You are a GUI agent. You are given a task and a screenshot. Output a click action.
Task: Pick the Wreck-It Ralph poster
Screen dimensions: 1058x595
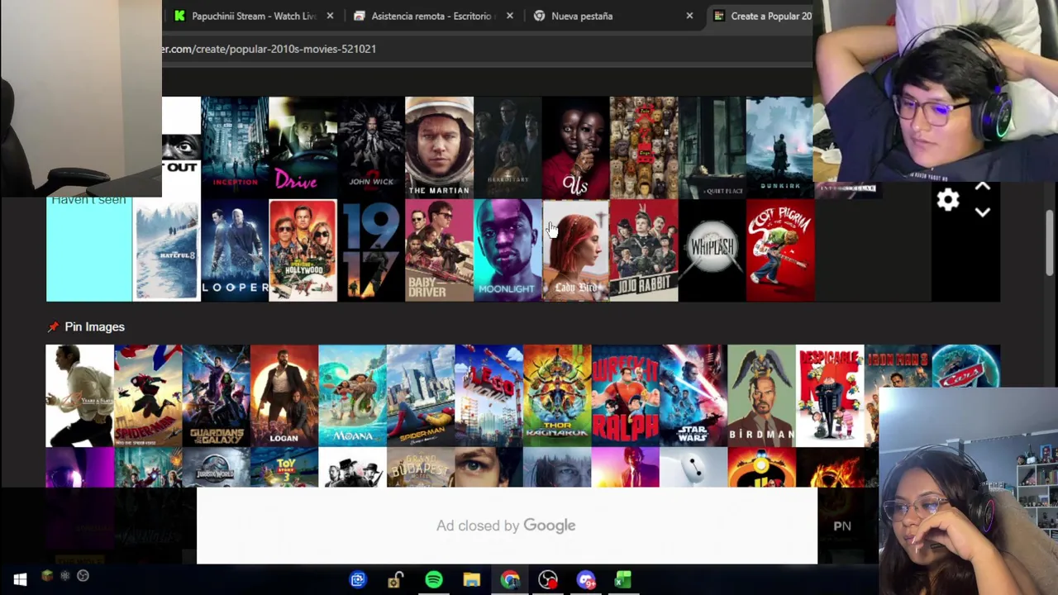[x=625, y=396]
